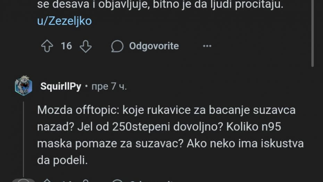Click the 'пре 7 ч.' comment timestamp

click(x=109, y=86)
